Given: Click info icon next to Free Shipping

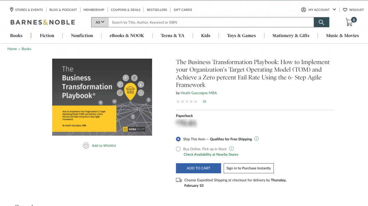Looking at the screenshot, I should (x=257, y=139).
